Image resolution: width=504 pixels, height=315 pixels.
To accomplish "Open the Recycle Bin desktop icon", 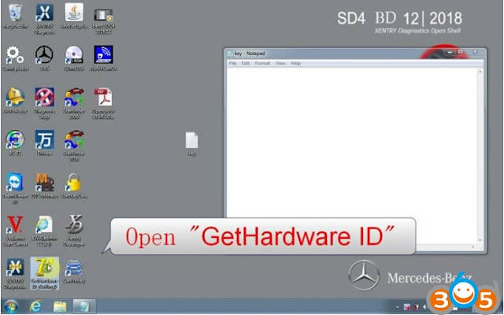I will pyautogui.click(x=15, y=16).
